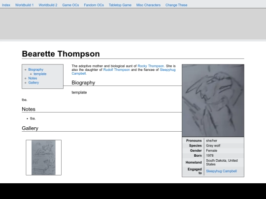This screenshot has width=266, height=199.
Task: Click the 'tba.' bullet under Notes
Action: tap(33, 118)
